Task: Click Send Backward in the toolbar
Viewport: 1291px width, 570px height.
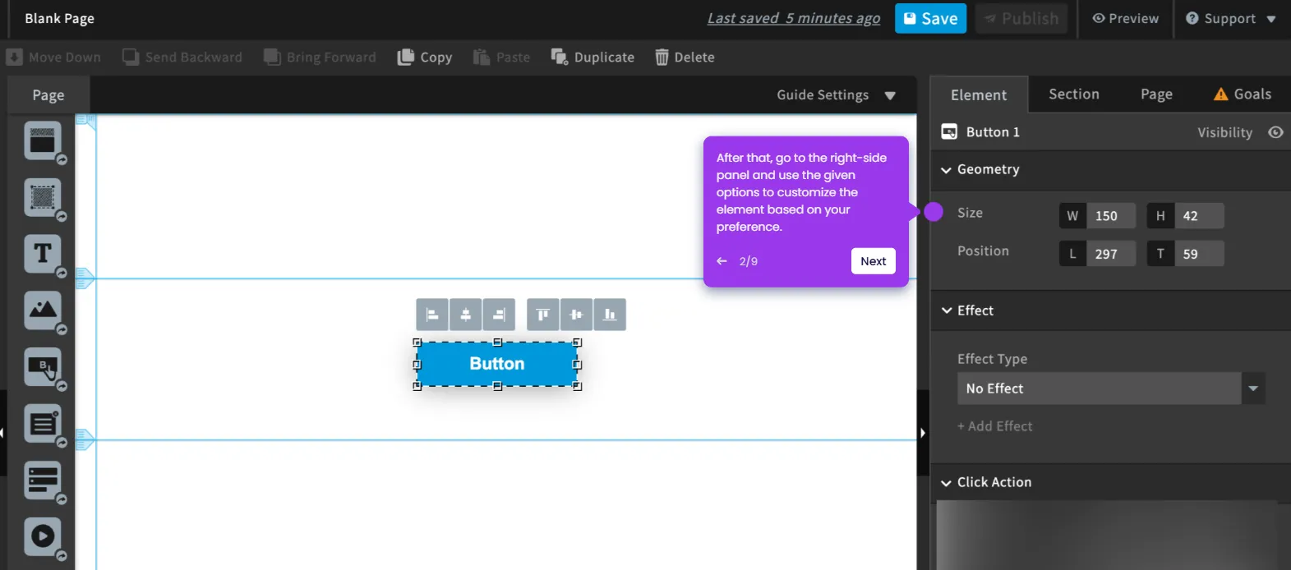Action: [182, 57]
